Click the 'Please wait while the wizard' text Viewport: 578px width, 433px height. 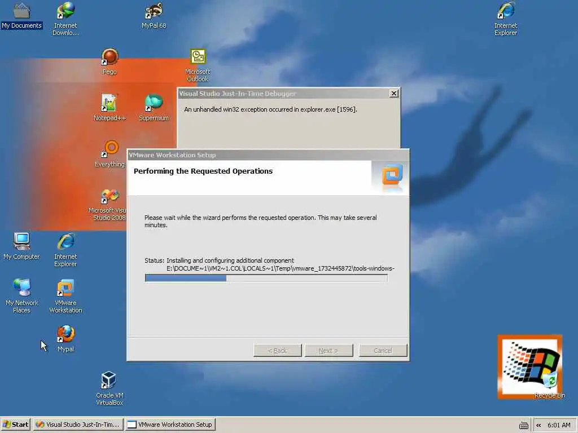coord(261,221)
